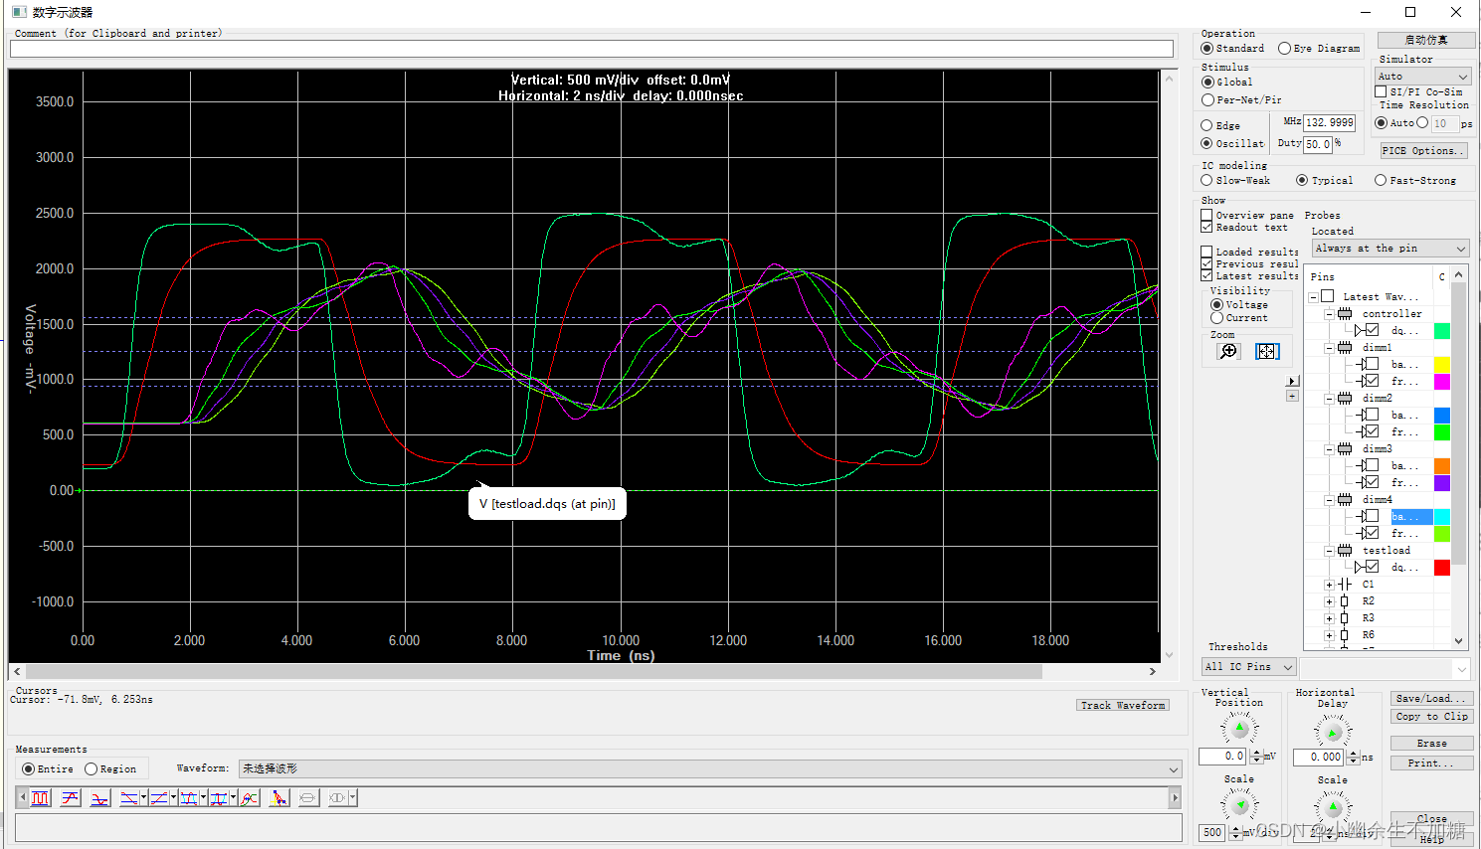Select the square pulse measurement tool icon
This screenshot has height=849, width=1481.
(x=40, y=797)
